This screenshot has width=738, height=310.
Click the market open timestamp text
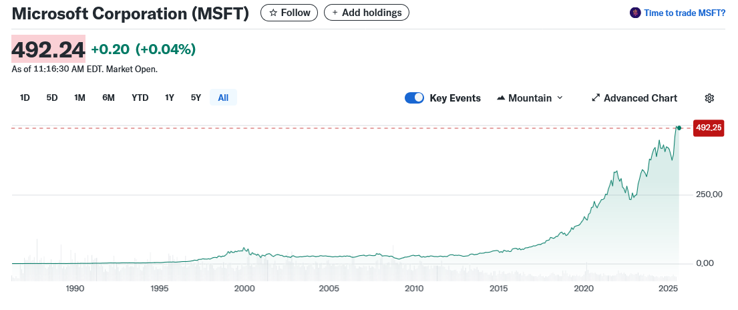(85, 69)
